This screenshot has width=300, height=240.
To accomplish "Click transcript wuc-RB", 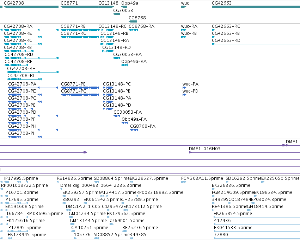I will pyautogui.click(x=189, y=33).
